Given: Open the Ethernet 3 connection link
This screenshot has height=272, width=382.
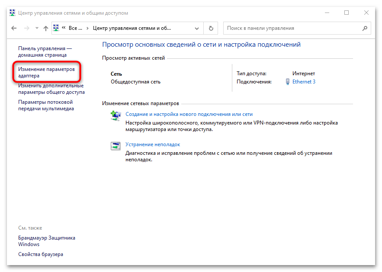Looking at the screenshot, I should pos(304,82).
